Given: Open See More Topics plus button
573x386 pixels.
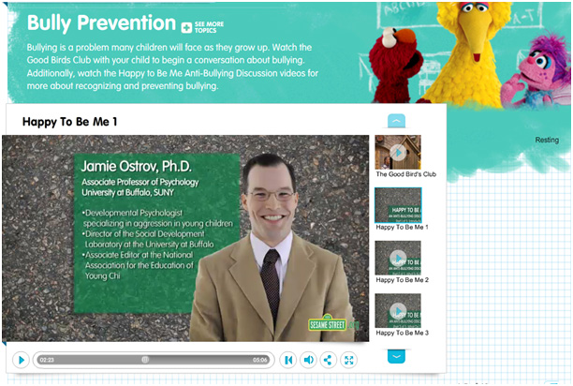Looking at the screenshot, I should (x=187, y=27).
